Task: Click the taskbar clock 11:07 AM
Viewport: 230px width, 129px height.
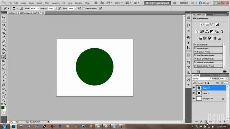Action: tap(221, 126)
